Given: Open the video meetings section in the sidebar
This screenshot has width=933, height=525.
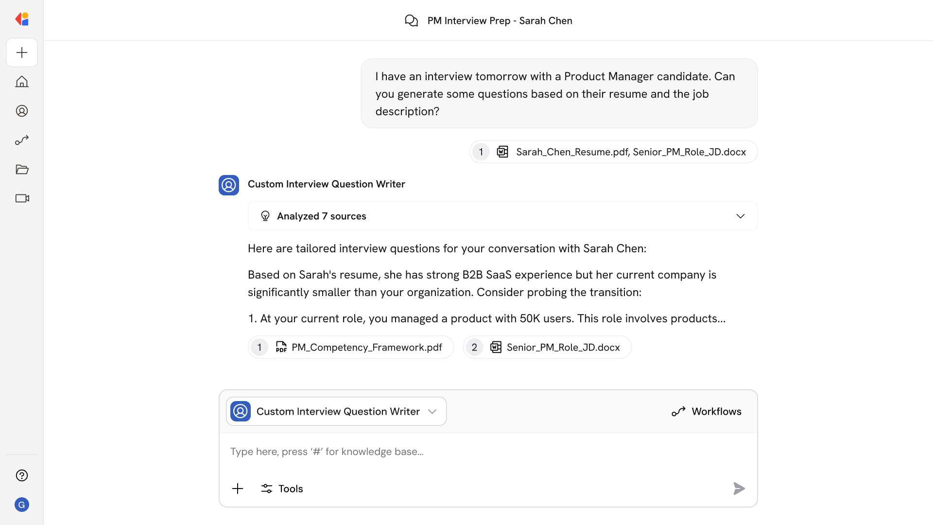Looking at the screenshot, I should coord(22,198).
